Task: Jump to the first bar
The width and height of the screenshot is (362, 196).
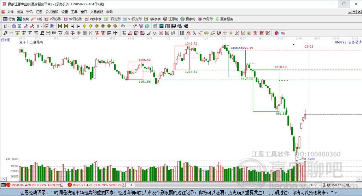Action: (x=60, y=26)
